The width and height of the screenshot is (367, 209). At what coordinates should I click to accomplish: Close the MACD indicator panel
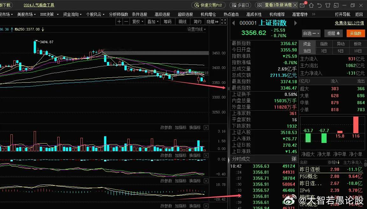click(206, 155)
